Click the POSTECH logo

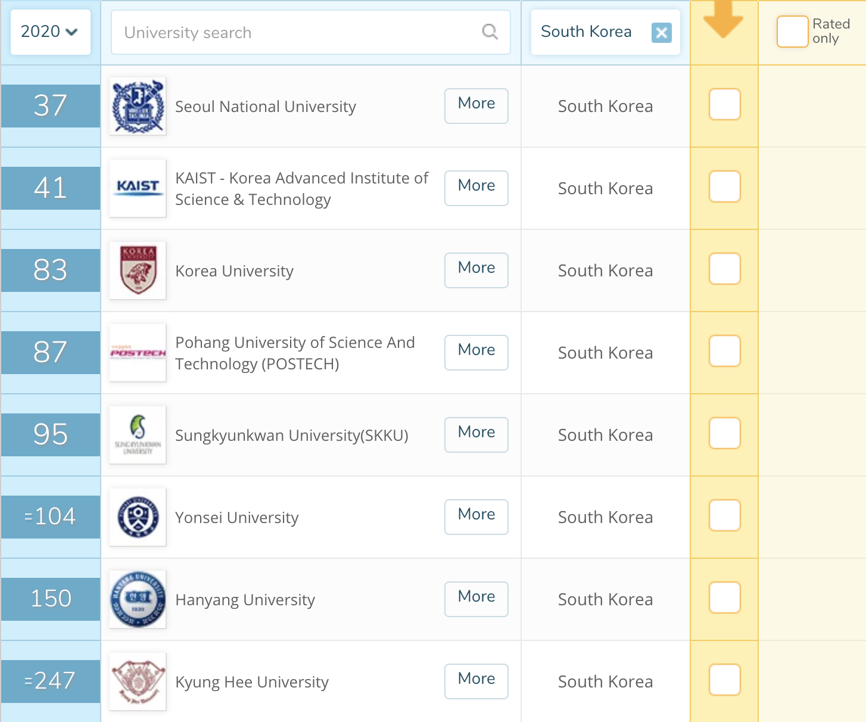pos(138,353)
